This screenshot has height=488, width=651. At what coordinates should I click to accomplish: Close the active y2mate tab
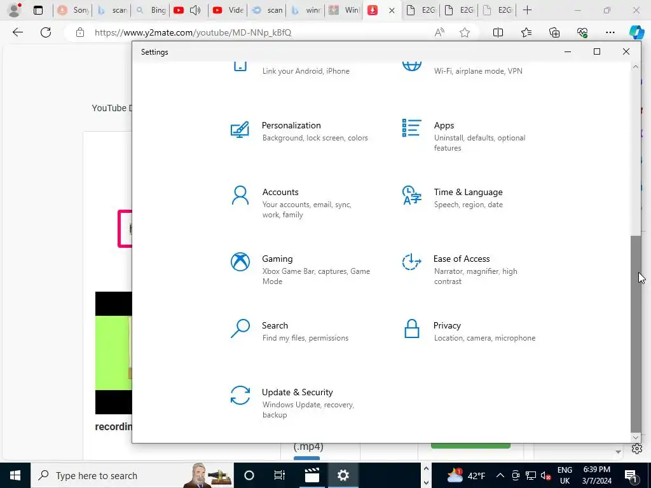[392, 10]
